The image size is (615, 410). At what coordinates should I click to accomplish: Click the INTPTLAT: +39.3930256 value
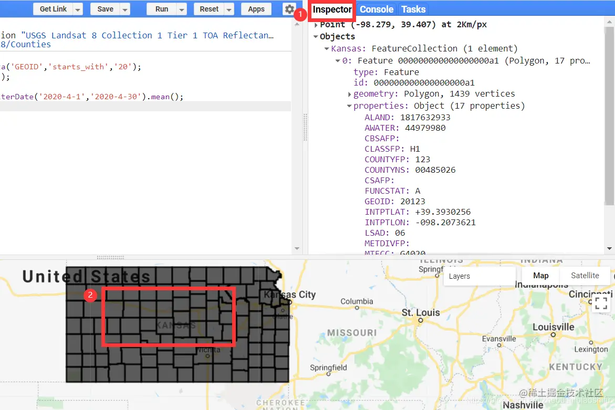coord(443,212)
